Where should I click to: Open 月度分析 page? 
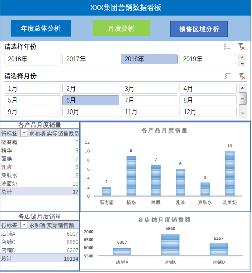121,28
